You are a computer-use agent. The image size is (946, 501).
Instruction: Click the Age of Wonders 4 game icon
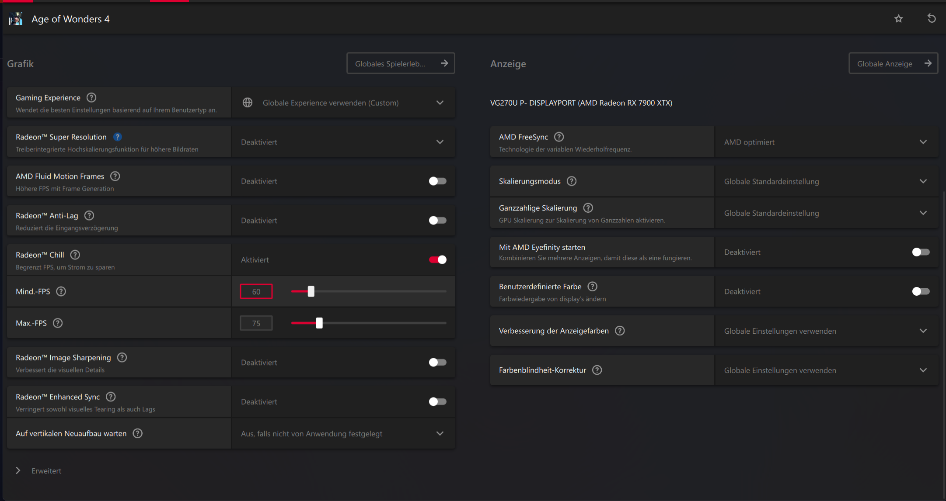click(16, 19)
